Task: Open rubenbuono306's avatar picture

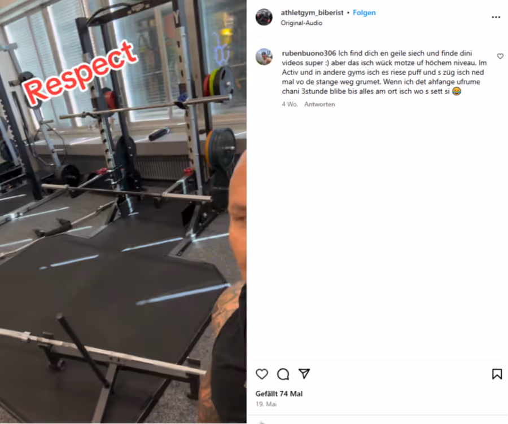Action: click(x=264, y=57)
